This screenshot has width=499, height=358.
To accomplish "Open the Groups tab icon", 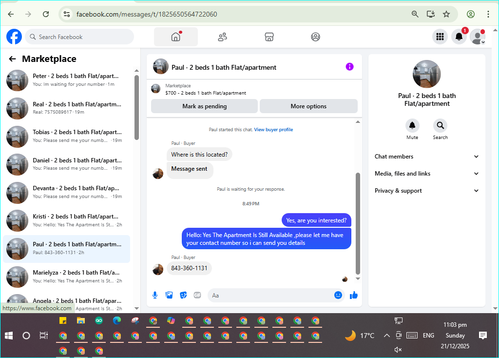I will click(x=315, y=37).
